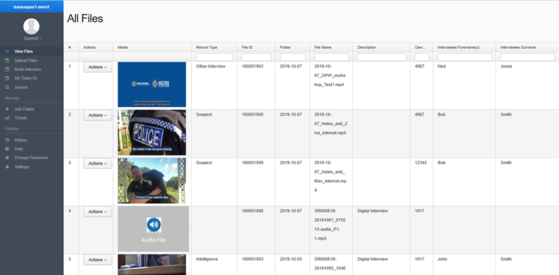The height and width of the screenshot is (275, 559).
Task: Open Actions dropdown for row 3
Action: [x=97, y=163]
